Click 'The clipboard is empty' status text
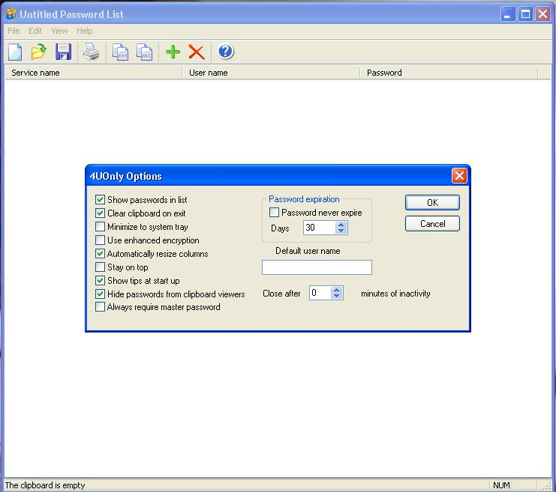Image resolution: width=556 pixels, height=492 pixels. coord(45,485)
